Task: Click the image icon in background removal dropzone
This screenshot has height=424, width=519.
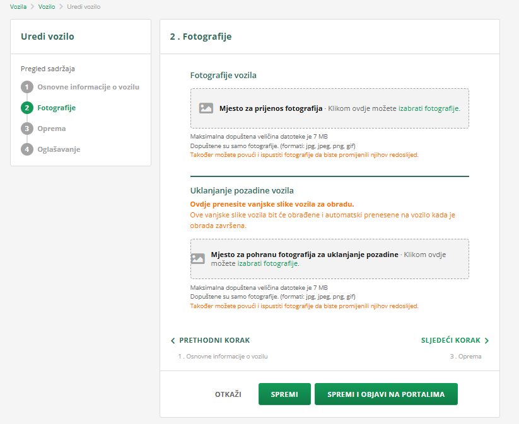Action: (x=198, y=258)
